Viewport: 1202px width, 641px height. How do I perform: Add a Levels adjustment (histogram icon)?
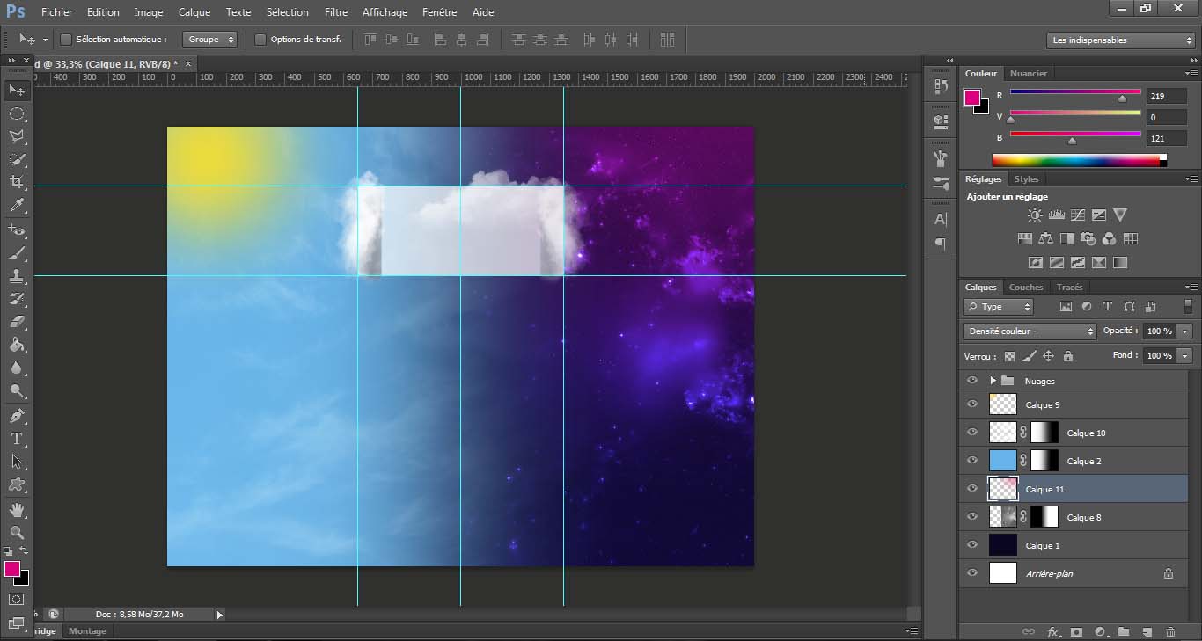click(x=1056, y=215)
